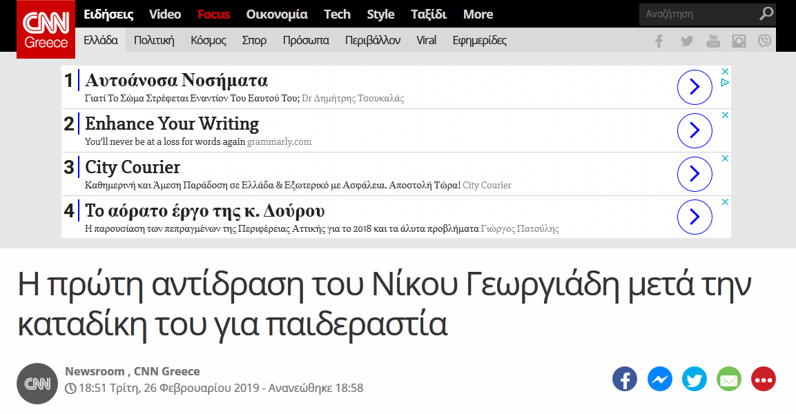Click the article headline about Νίκου Γεωργιάδη
The image size is (796, 414).
[385, 304]
